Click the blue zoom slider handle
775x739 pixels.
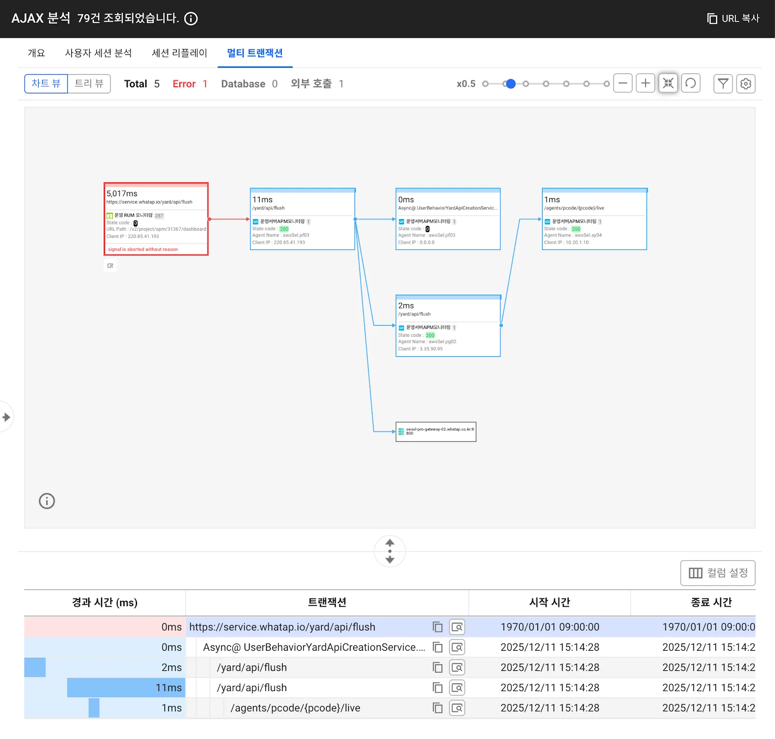pos(511,84)
